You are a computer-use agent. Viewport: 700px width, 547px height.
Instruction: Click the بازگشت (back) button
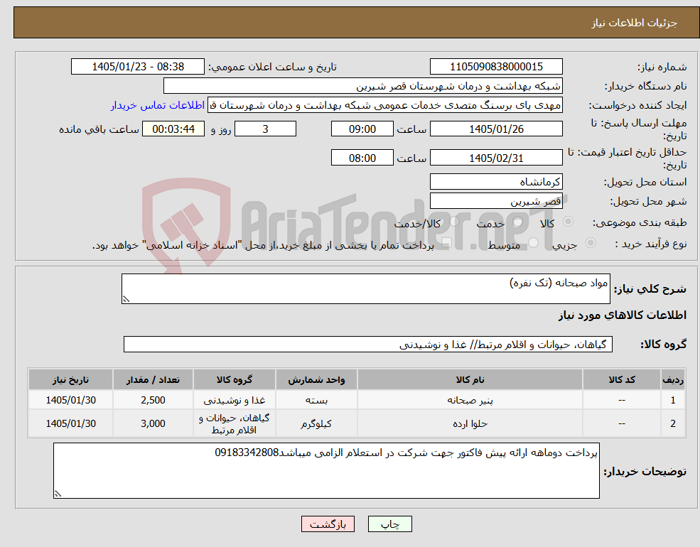(328, 524)
